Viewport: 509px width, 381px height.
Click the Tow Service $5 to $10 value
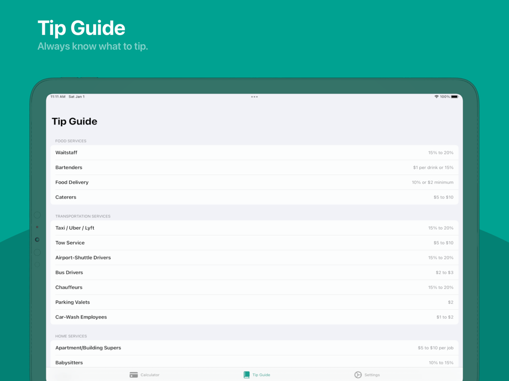[x=443, y=243]
